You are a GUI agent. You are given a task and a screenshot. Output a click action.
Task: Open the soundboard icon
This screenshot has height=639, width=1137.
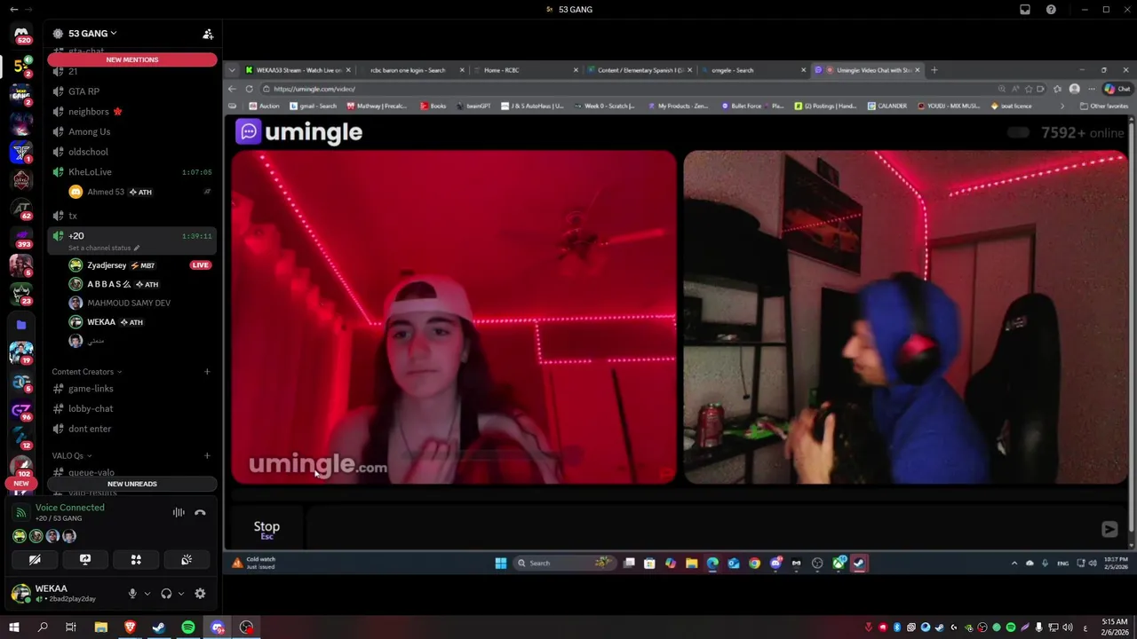pyautogui.click(x=187, y=560)
